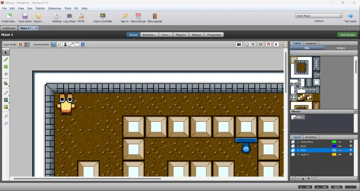This screenshot has height=191, width=360.
Task: Click the Log Viewer icon
Action: (x=70, y=18)
